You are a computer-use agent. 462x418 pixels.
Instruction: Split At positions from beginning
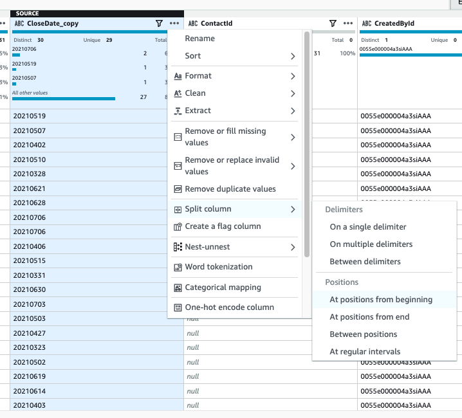click(384, 300)
